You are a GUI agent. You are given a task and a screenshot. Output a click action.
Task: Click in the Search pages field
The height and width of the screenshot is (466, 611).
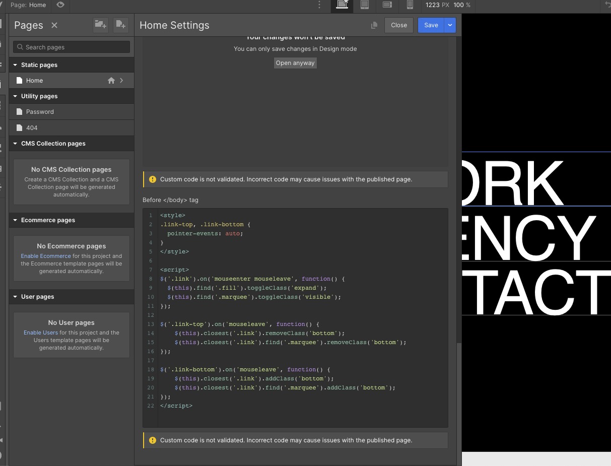pos(72,47)
